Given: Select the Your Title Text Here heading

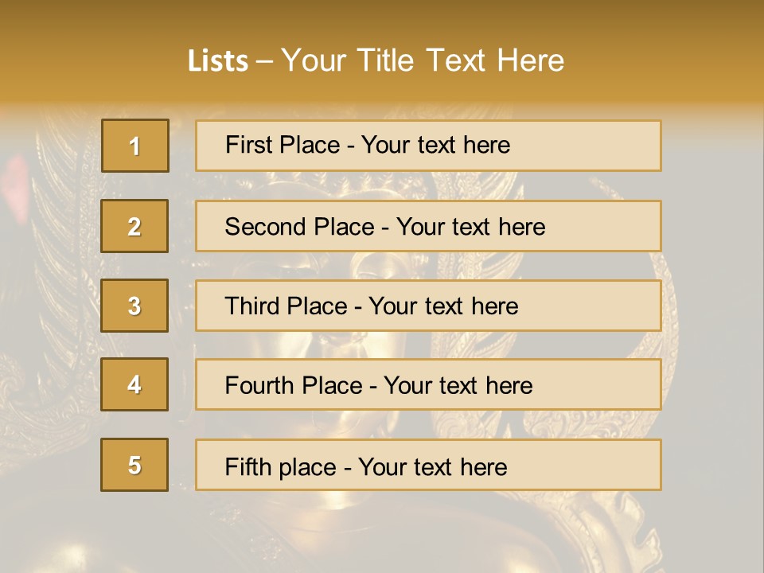Looking at the screenshot, I should pos(423,60).
